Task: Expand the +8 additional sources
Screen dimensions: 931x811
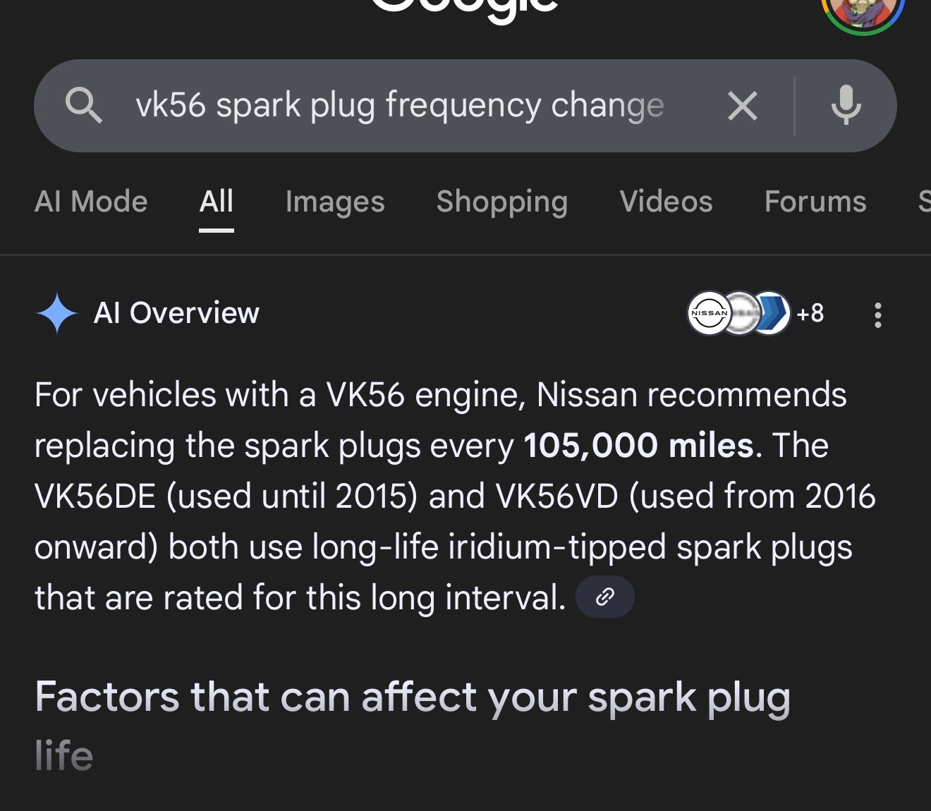Action: click(810, 313)
